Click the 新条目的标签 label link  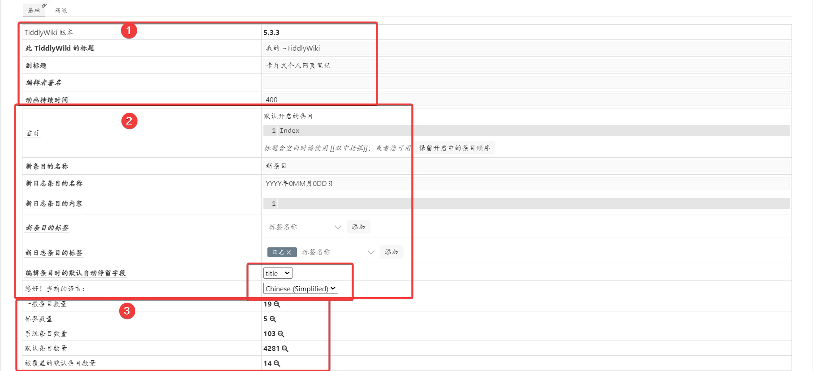(x=47, y=228)
